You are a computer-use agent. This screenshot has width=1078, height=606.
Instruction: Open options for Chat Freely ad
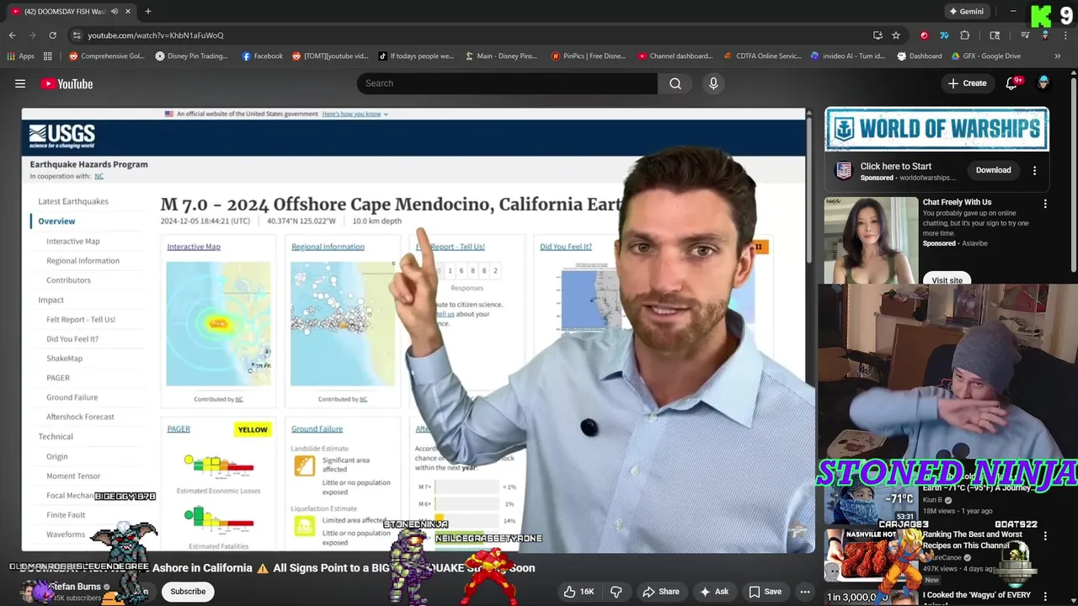click(1045, 203)
